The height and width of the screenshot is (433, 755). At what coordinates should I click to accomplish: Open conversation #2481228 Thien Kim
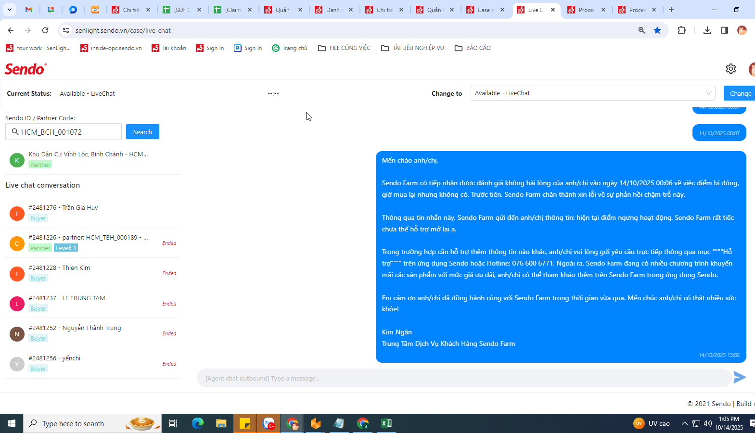92,273
